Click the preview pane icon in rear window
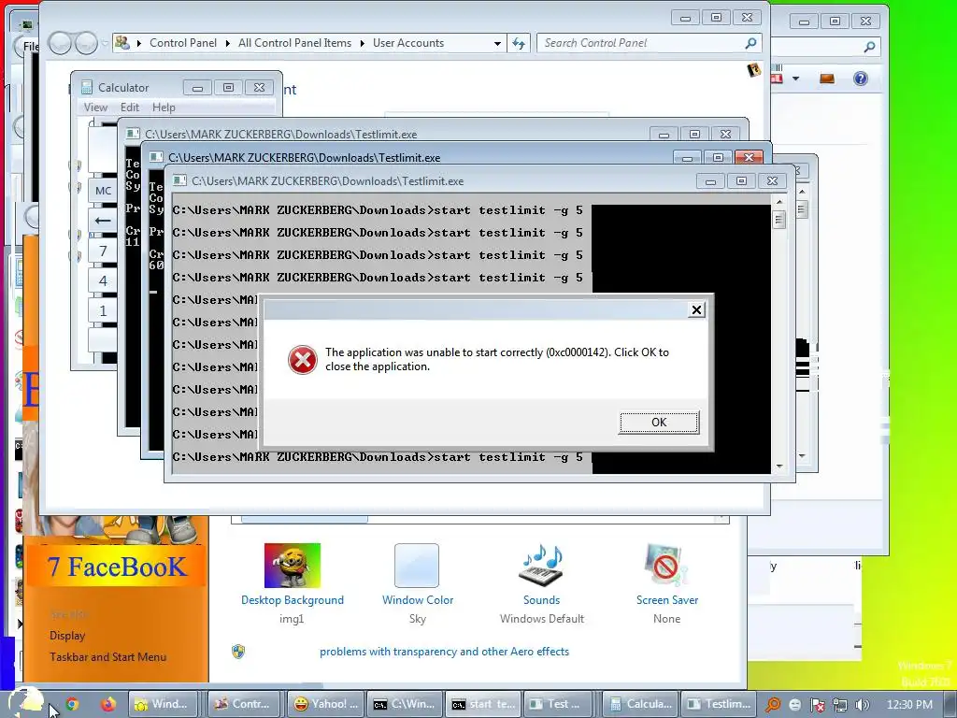 click(827, 79)
